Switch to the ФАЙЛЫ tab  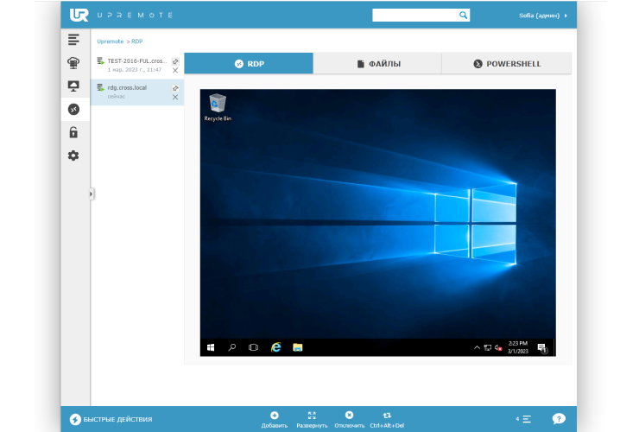(377, 64)
